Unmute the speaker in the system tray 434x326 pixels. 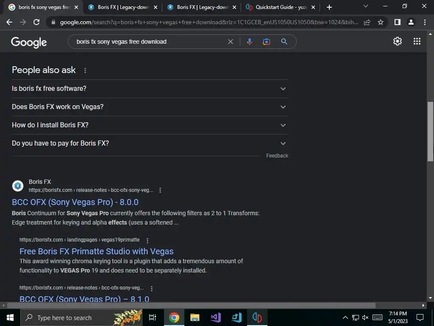[x=365, y=318]
